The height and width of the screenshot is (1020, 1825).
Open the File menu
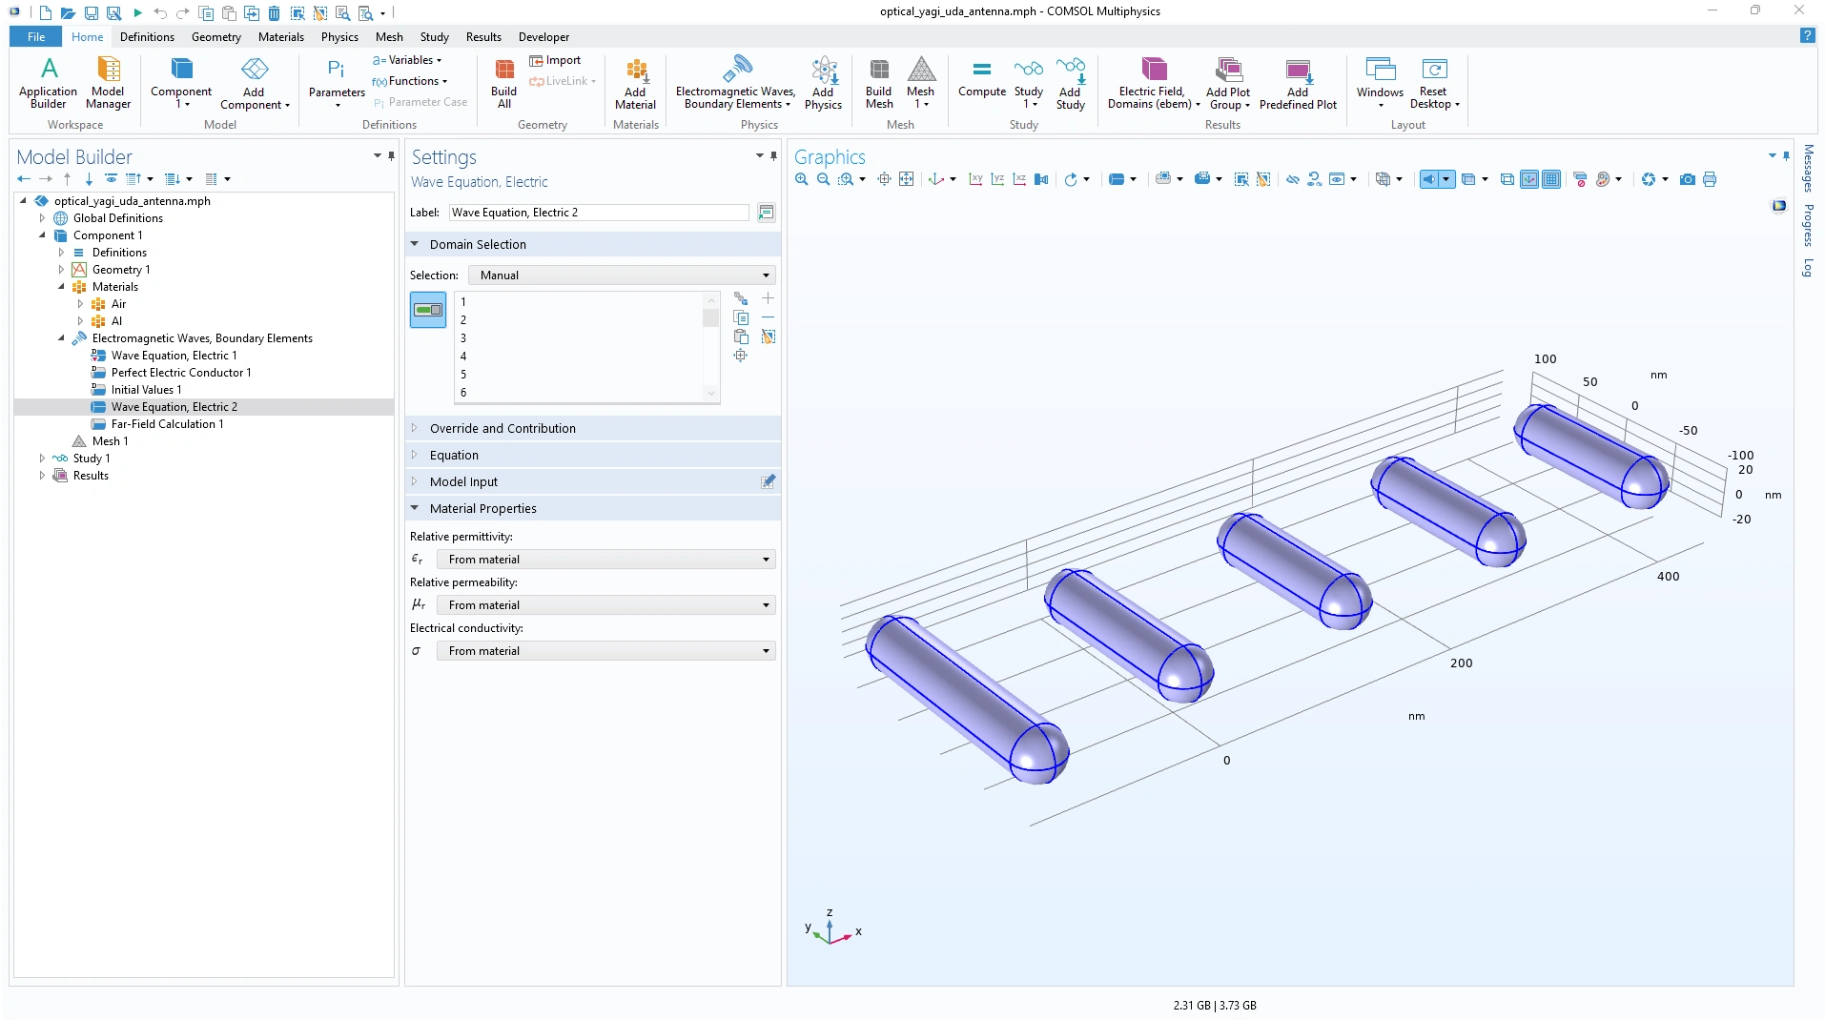coord(36,36)
